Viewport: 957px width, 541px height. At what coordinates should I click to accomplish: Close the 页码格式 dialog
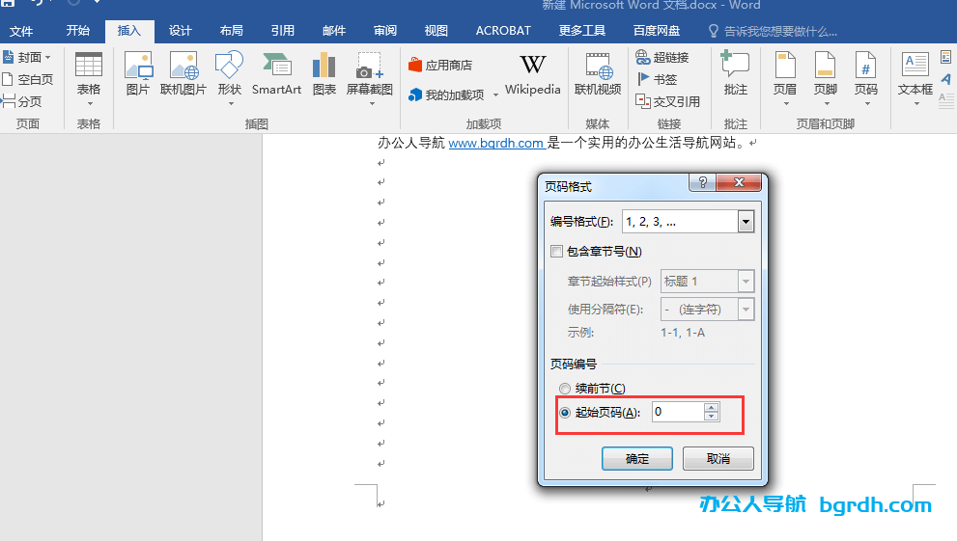click(x=739, y=182)
